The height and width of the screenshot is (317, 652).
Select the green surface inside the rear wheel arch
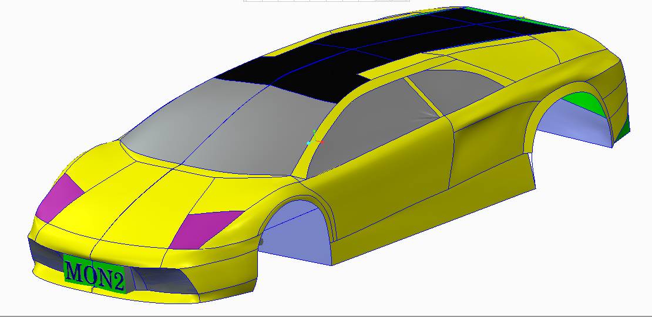point(584,103)
